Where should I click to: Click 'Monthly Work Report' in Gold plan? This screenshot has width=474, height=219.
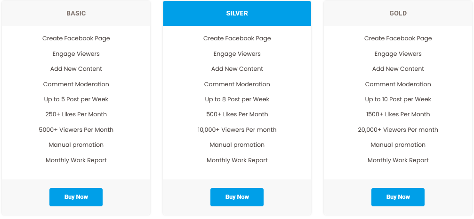[x=398, y=160]
